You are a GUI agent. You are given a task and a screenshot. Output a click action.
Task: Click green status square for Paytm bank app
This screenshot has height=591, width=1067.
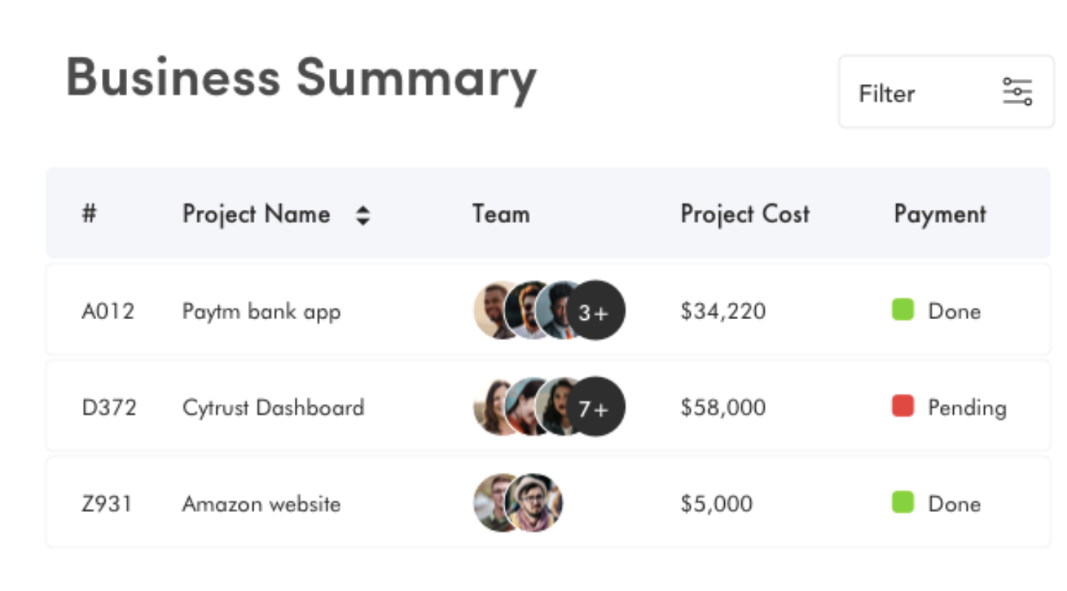(x=903, y=310)
